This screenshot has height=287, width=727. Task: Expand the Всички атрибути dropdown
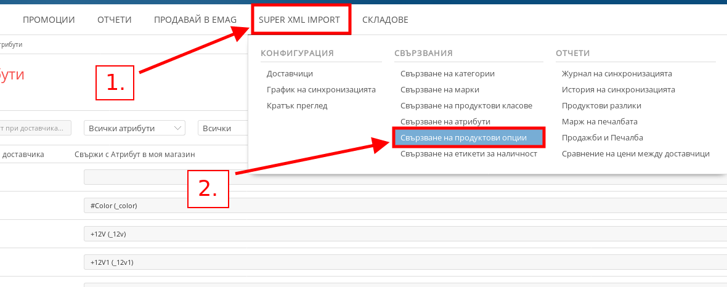click(134, 128)
